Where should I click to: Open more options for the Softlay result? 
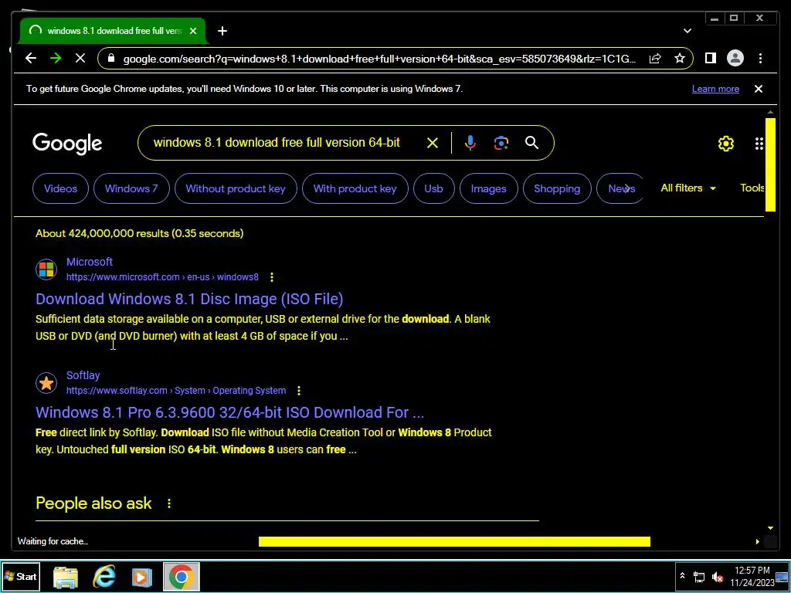click(299, 391)
